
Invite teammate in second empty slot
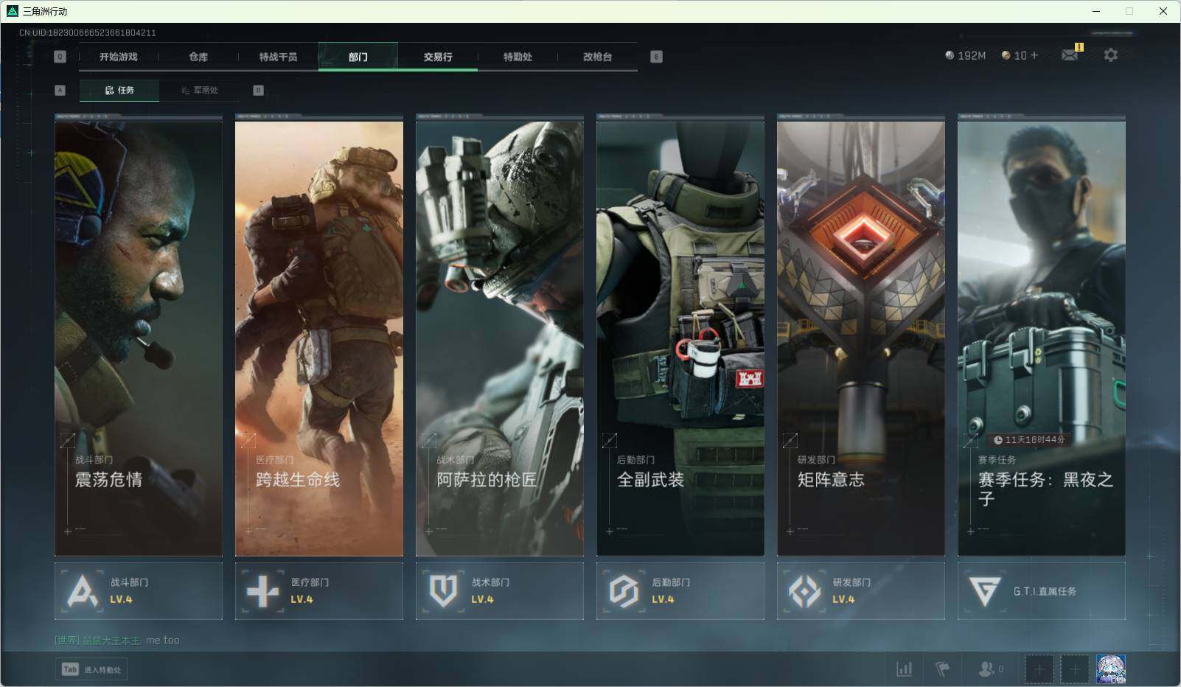click(1075, 669)
